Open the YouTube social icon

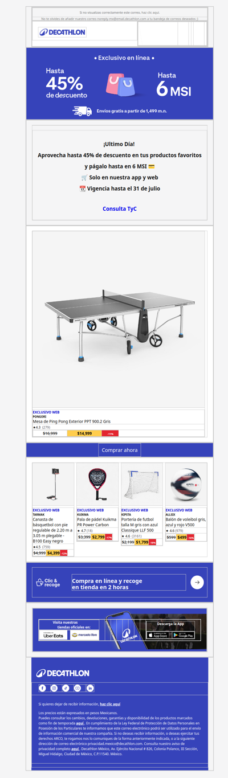click(78, 688)
